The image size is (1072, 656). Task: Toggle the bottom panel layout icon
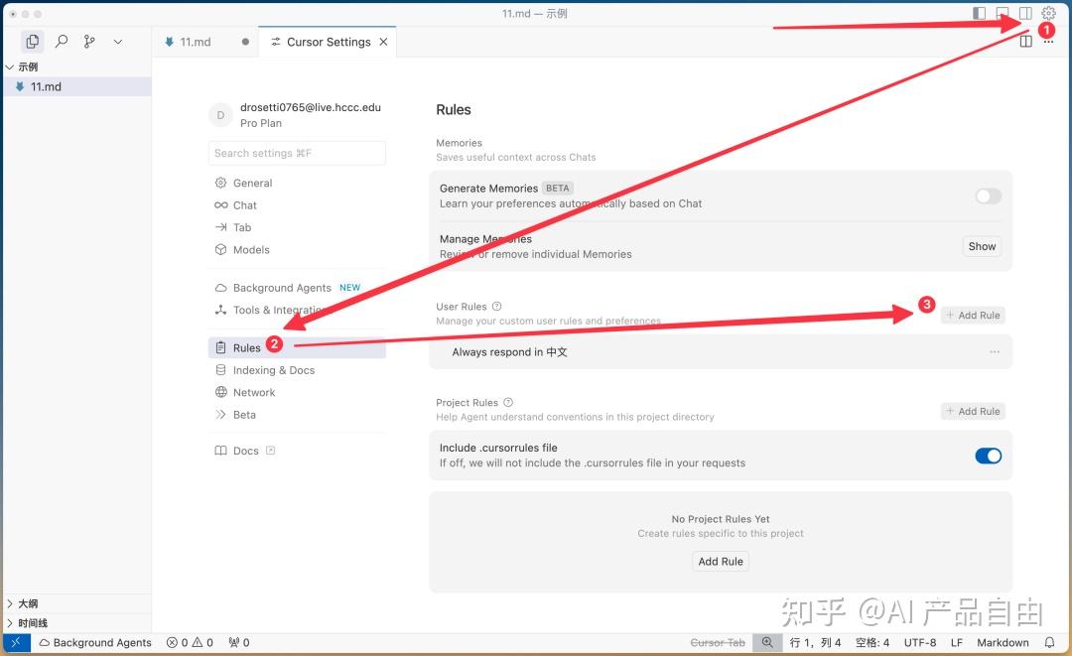[x=1003, y=13]
